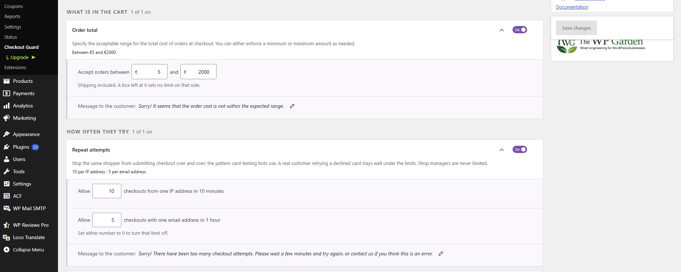Screen dimensions: 681x272
Task: Click the Collapse Menu arrow icon
Action: coord(7,250)
